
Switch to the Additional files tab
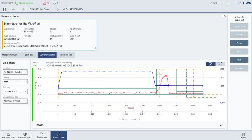click(x=66, y=55)
